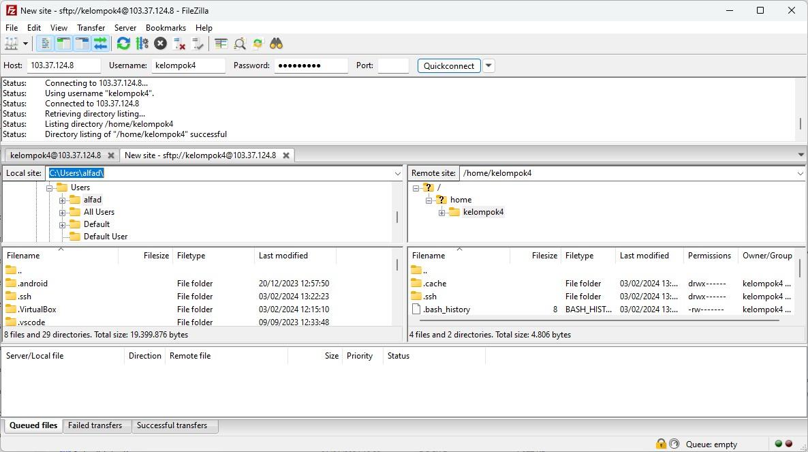Open directory listing filters dialog
The height and width of the screenshot is (452, 808).
click(221, 44)
